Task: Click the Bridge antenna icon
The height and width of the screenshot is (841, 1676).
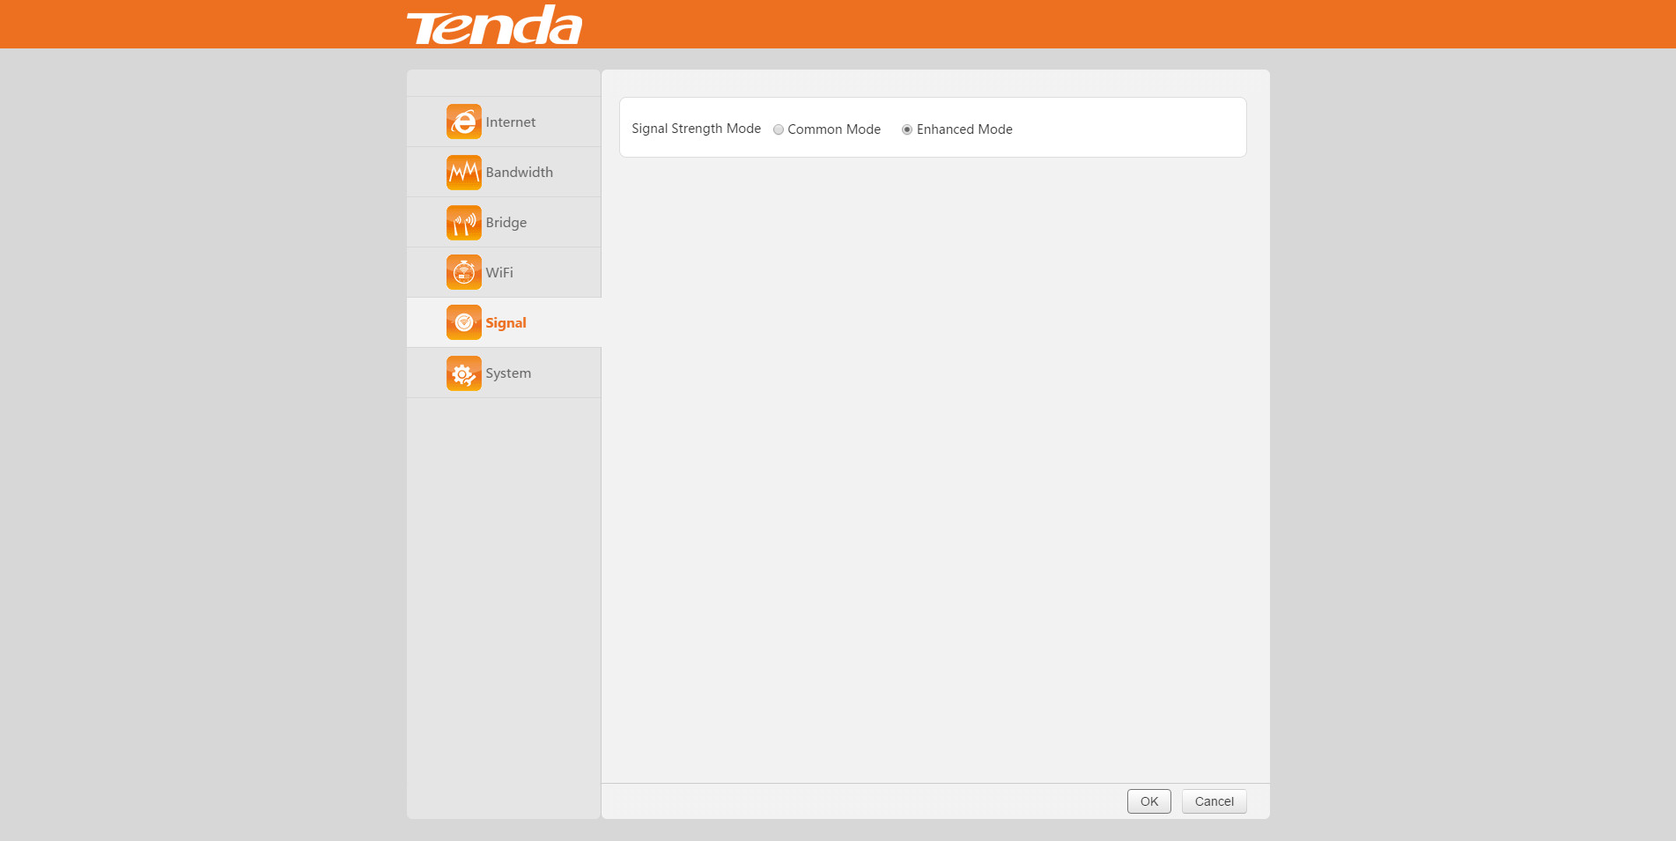Action: click(x=464, y=222)
